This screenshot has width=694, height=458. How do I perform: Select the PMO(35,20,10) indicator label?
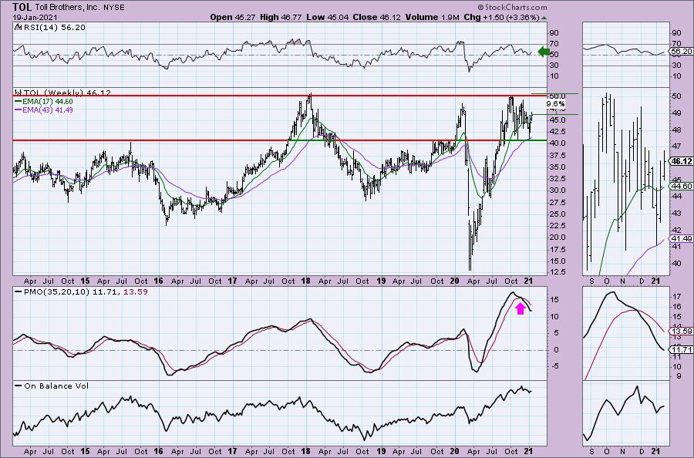point(80,292)
